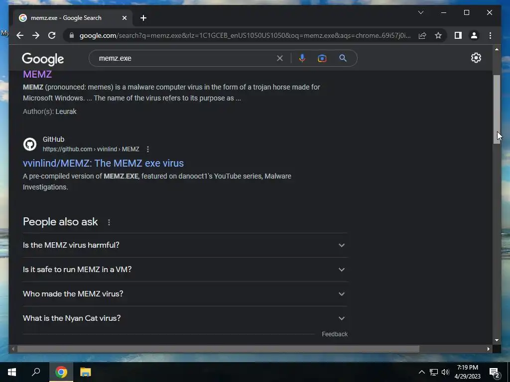Open volume control in tray
The image size is (510, 382).
445,372
